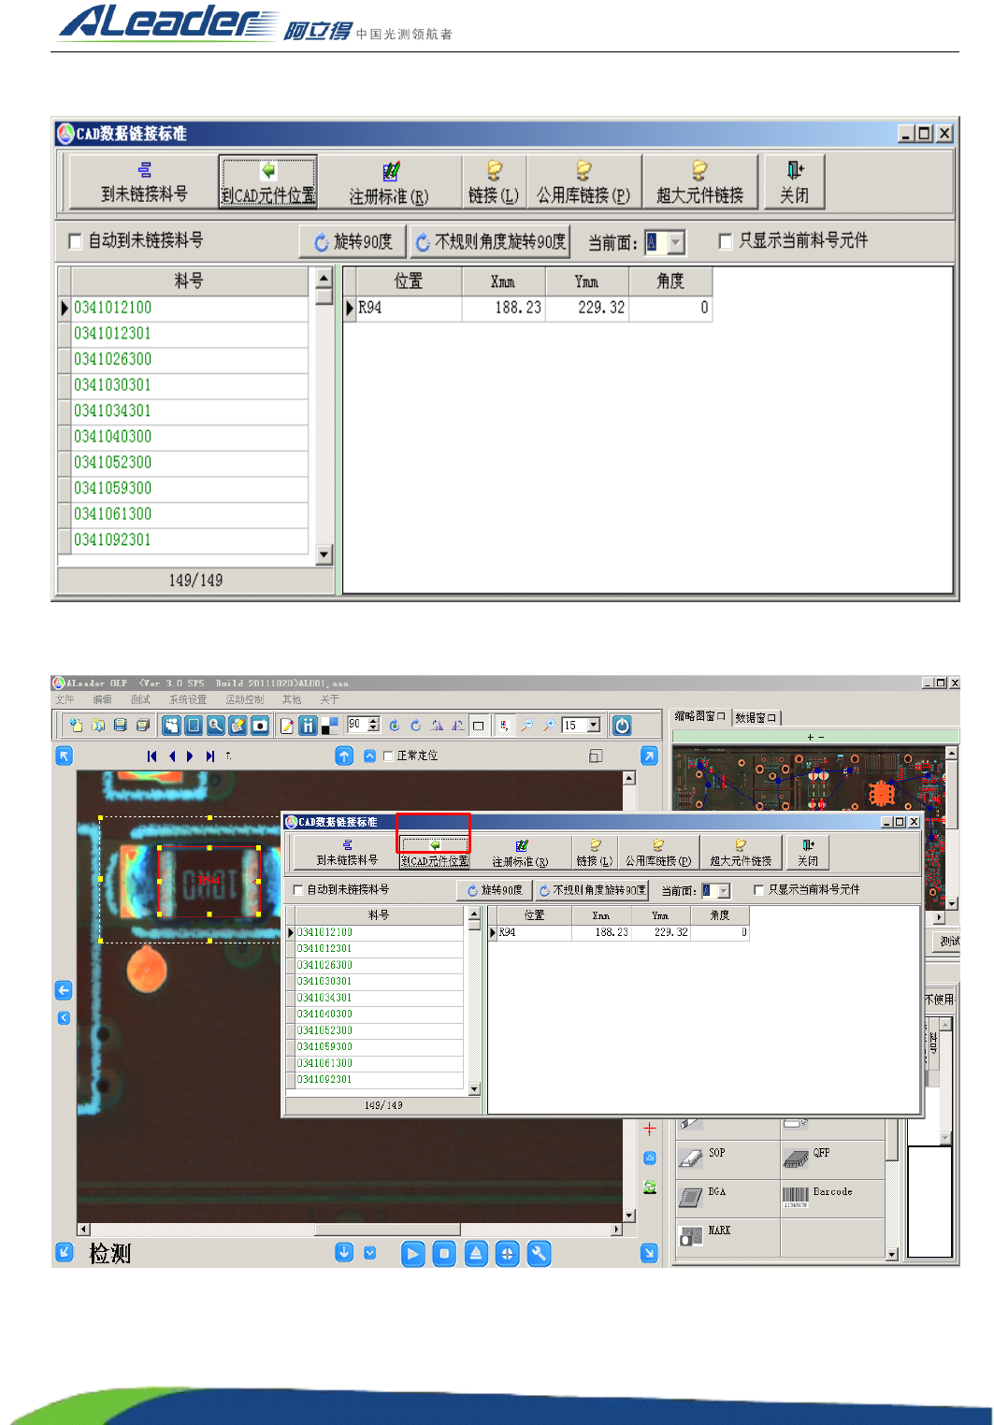Open the 文件 menu in ALeader OLP
Screen dimensions: 994x1425
65,699
